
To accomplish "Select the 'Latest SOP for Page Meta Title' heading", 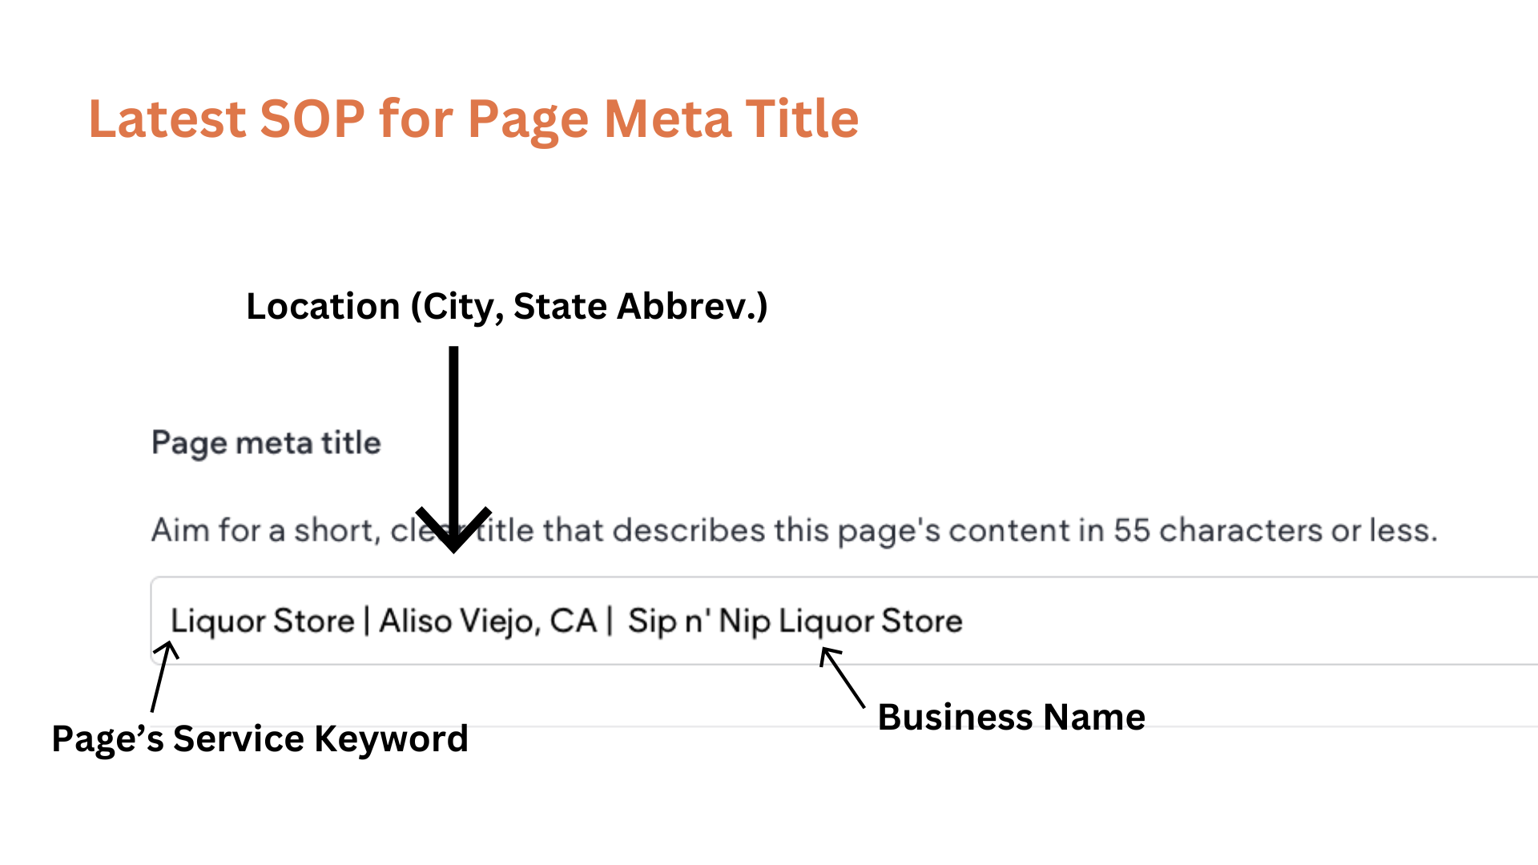I will (x=473, y=119).
